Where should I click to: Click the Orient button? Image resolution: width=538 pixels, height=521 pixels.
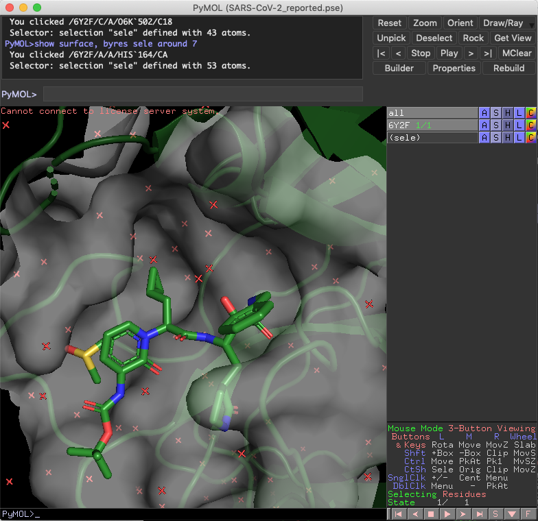[x=460, y=23]
